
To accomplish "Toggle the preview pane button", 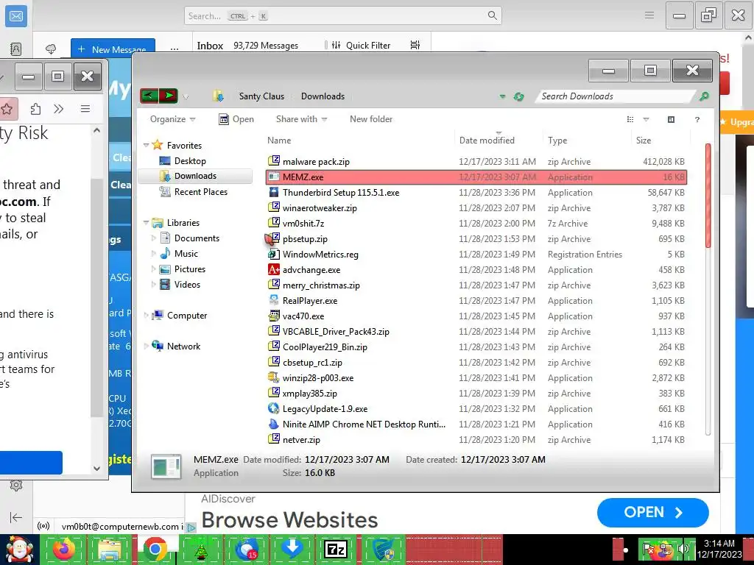I will [x=671, y=119].
